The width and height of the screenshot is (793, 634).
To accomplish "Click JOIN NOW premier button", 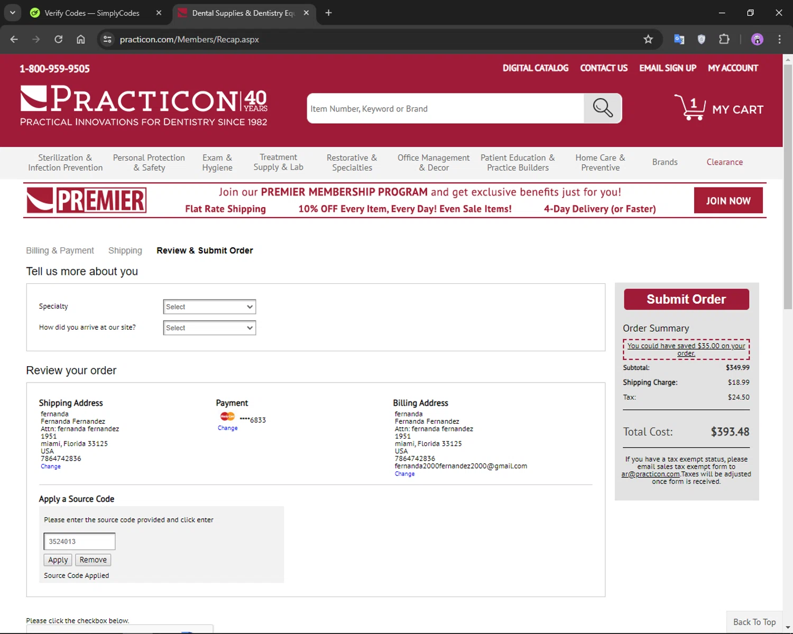I will coord(728,201).
